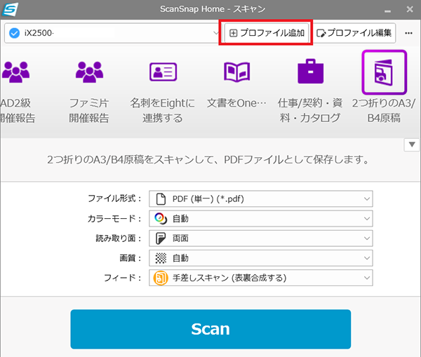Select the ファミ片 開催報告 profile icon
Screen dimensions: 421x357
click(x=89, y=72)
